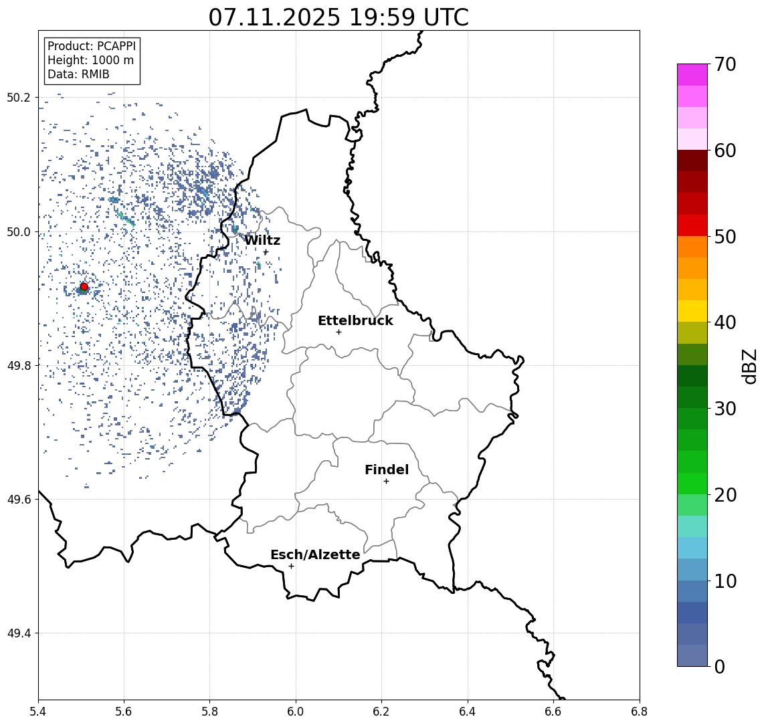Click the Findel station cross marker

pyautogui.click(x=386, y=482)
